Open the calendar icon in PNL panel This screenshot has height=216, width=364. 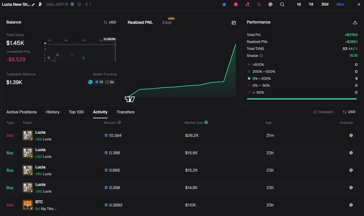[x=234, y=23]
